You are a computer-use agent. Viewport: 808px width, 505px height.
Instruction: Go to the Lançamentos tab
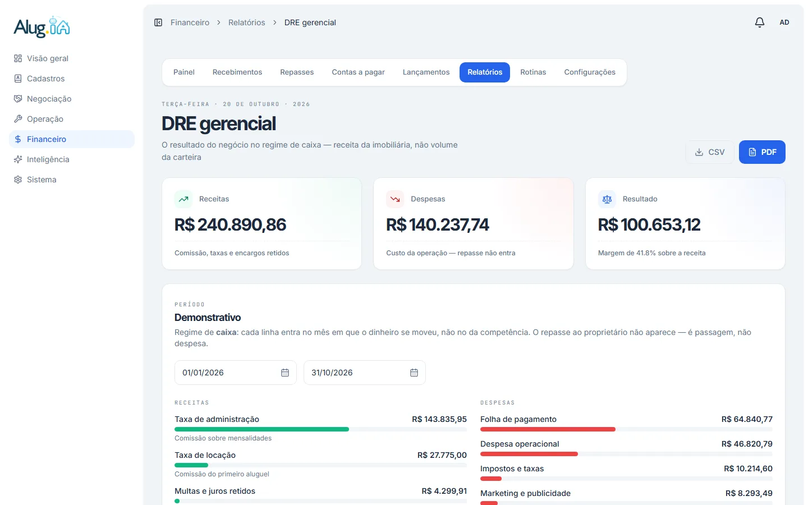click(x=426, y=72)
